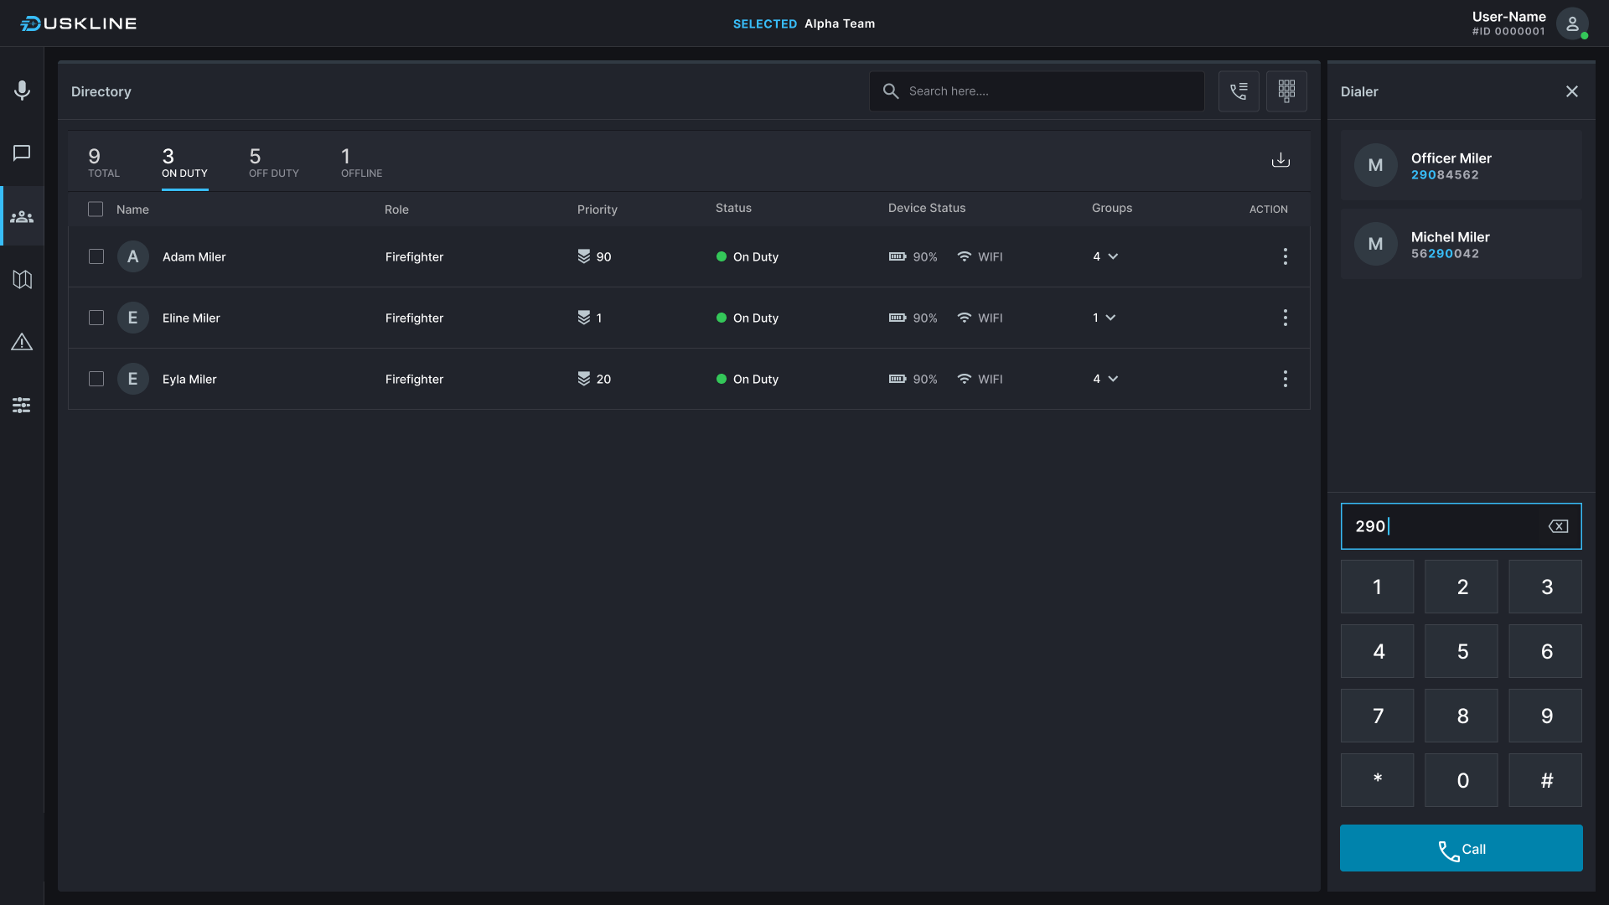Toggle the select-all header checkbox
The image size is (1609, 905).
(x=96, y=209)
